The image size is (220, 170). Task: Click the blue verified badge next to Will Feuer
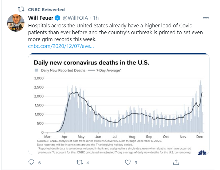pyautogui.click(x=57, y=18)
